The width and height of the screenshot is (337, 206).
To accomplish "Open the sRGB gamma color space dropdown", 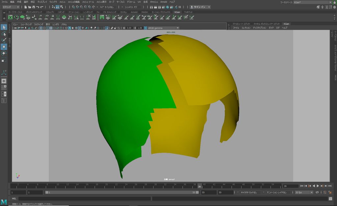I will [x=163, y=28].
